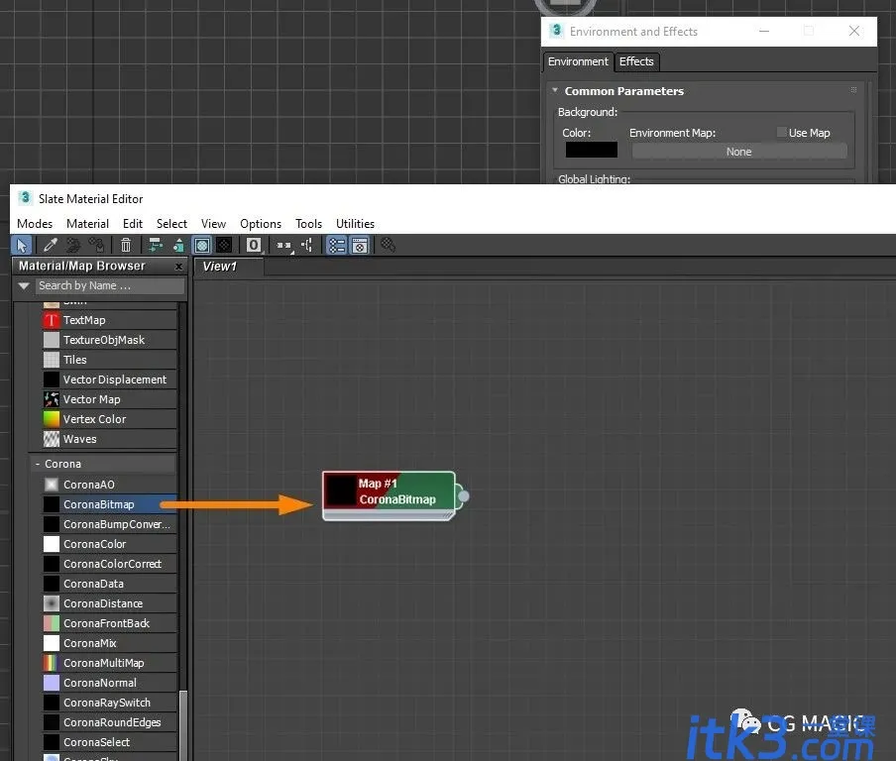Open the View menu
The width and height of the screenshot is (896, 761).
pos(213,223)
